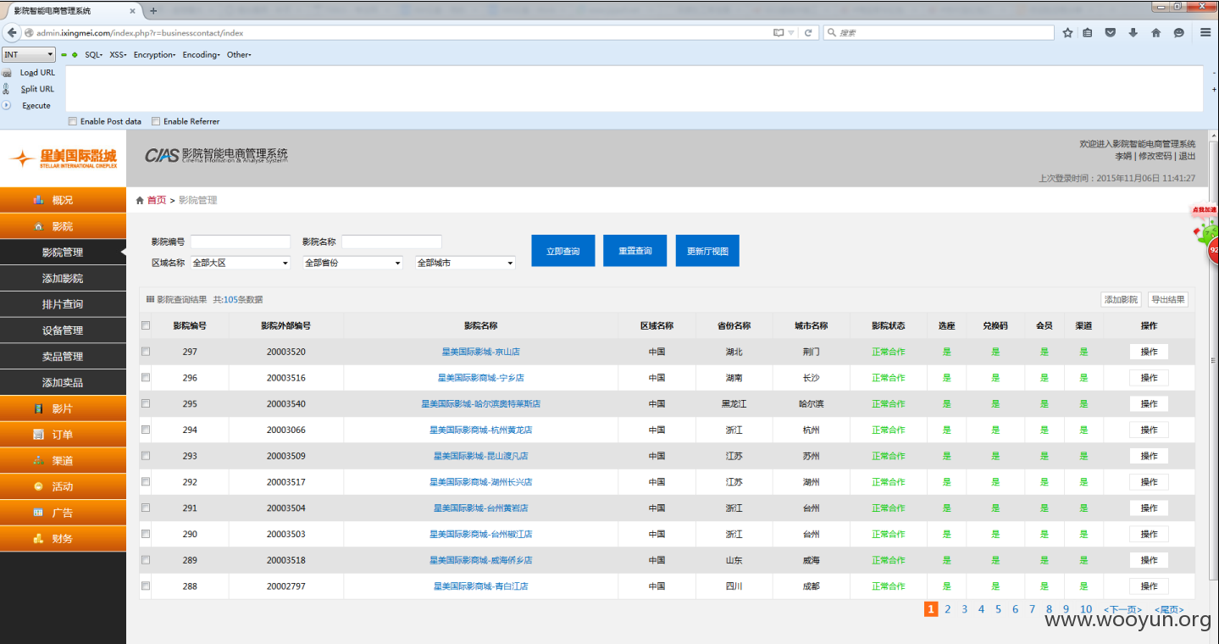Toggle the select-all checkbox in table header

click(146, 325)
